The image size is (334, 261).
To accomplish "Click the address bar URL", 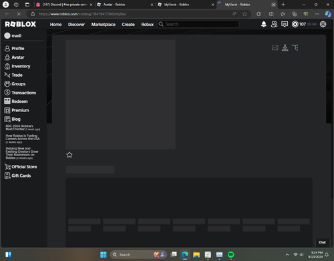I will 83,14.
